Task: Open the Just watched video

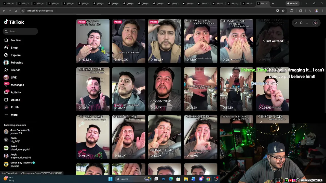Action: pos(272,41)
